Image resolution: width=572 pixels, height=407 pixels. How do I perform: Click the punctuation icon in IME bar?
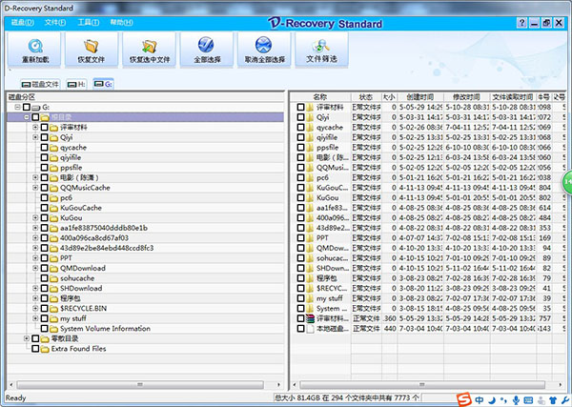point(503,400)
